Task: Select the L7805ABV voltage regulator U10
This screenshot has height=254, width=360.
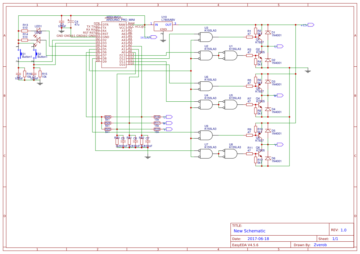Action: click(163, 27)
